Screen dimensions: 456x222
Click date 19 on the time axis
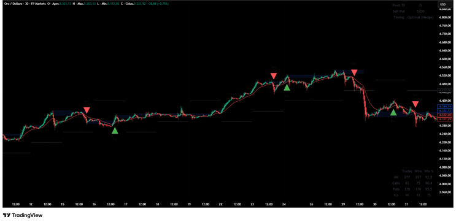click(189, 204)
